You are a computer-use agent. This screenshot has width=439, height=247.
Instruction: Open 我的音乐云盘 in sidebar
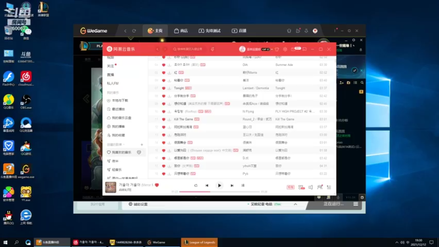(x=119, y=118)
